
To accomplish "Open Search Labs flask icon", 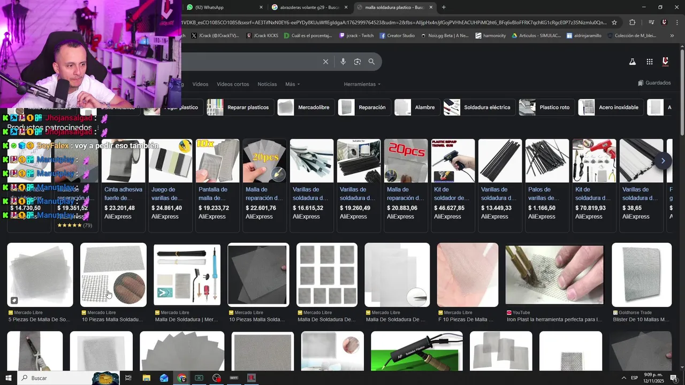I will (632, 61).
